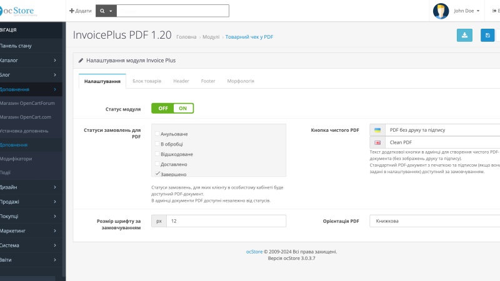500x281 pixels.
Task: Open Панель стану in sidebar
Action: (x=31, y=46)
